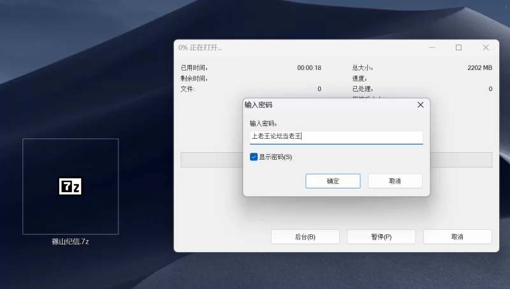The image size is (510, 289).
Task: Click the 2202 MB total size value
Action: pyautogui.click(x=479, y=67)
